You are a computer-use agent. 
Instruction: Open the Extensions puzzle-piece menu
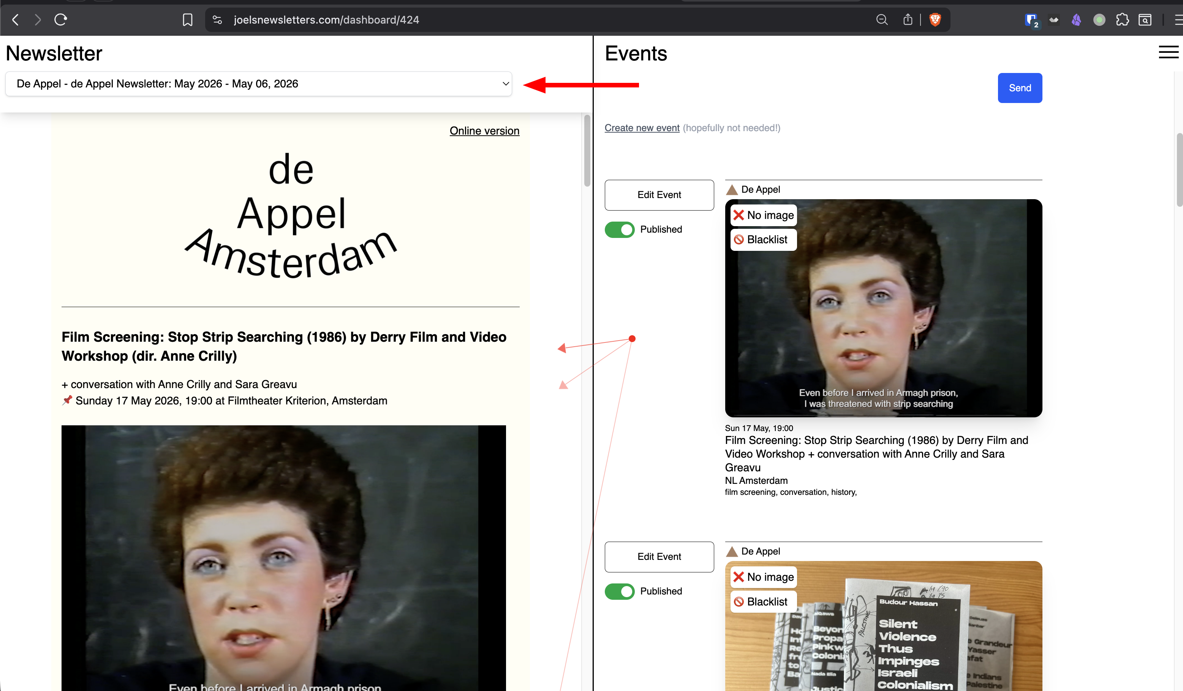[x=1123, y=20]
